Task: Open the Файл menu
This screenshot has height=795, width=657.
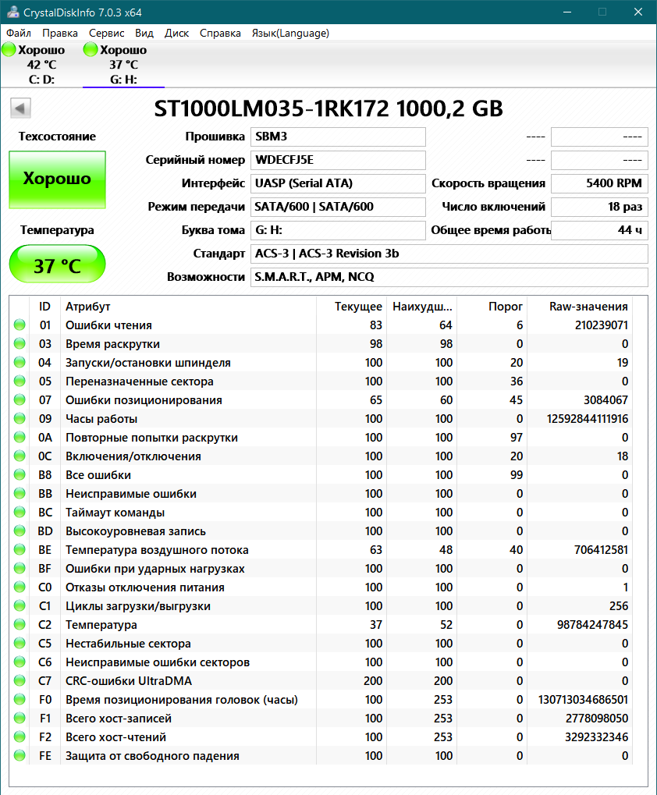Action: (x=19, y=34)
